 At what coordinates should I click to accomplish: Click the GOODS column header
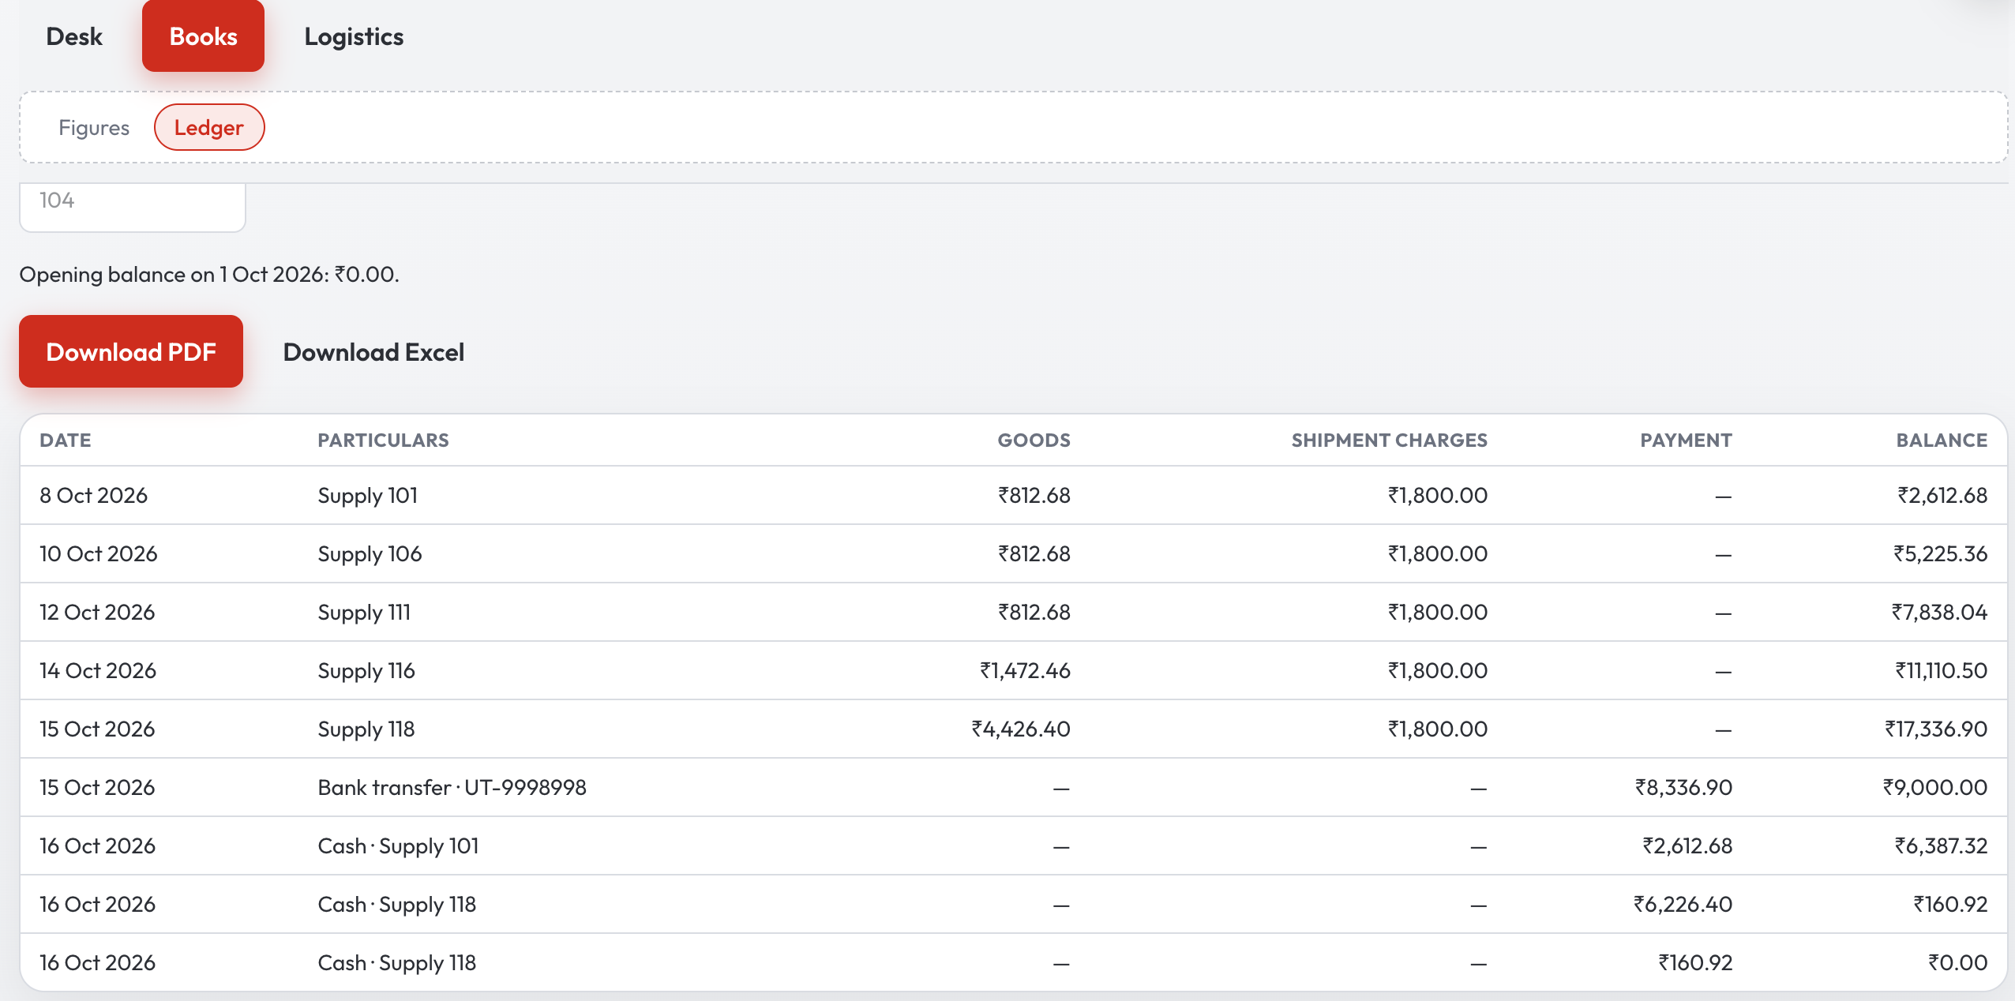pos(1034,440)
